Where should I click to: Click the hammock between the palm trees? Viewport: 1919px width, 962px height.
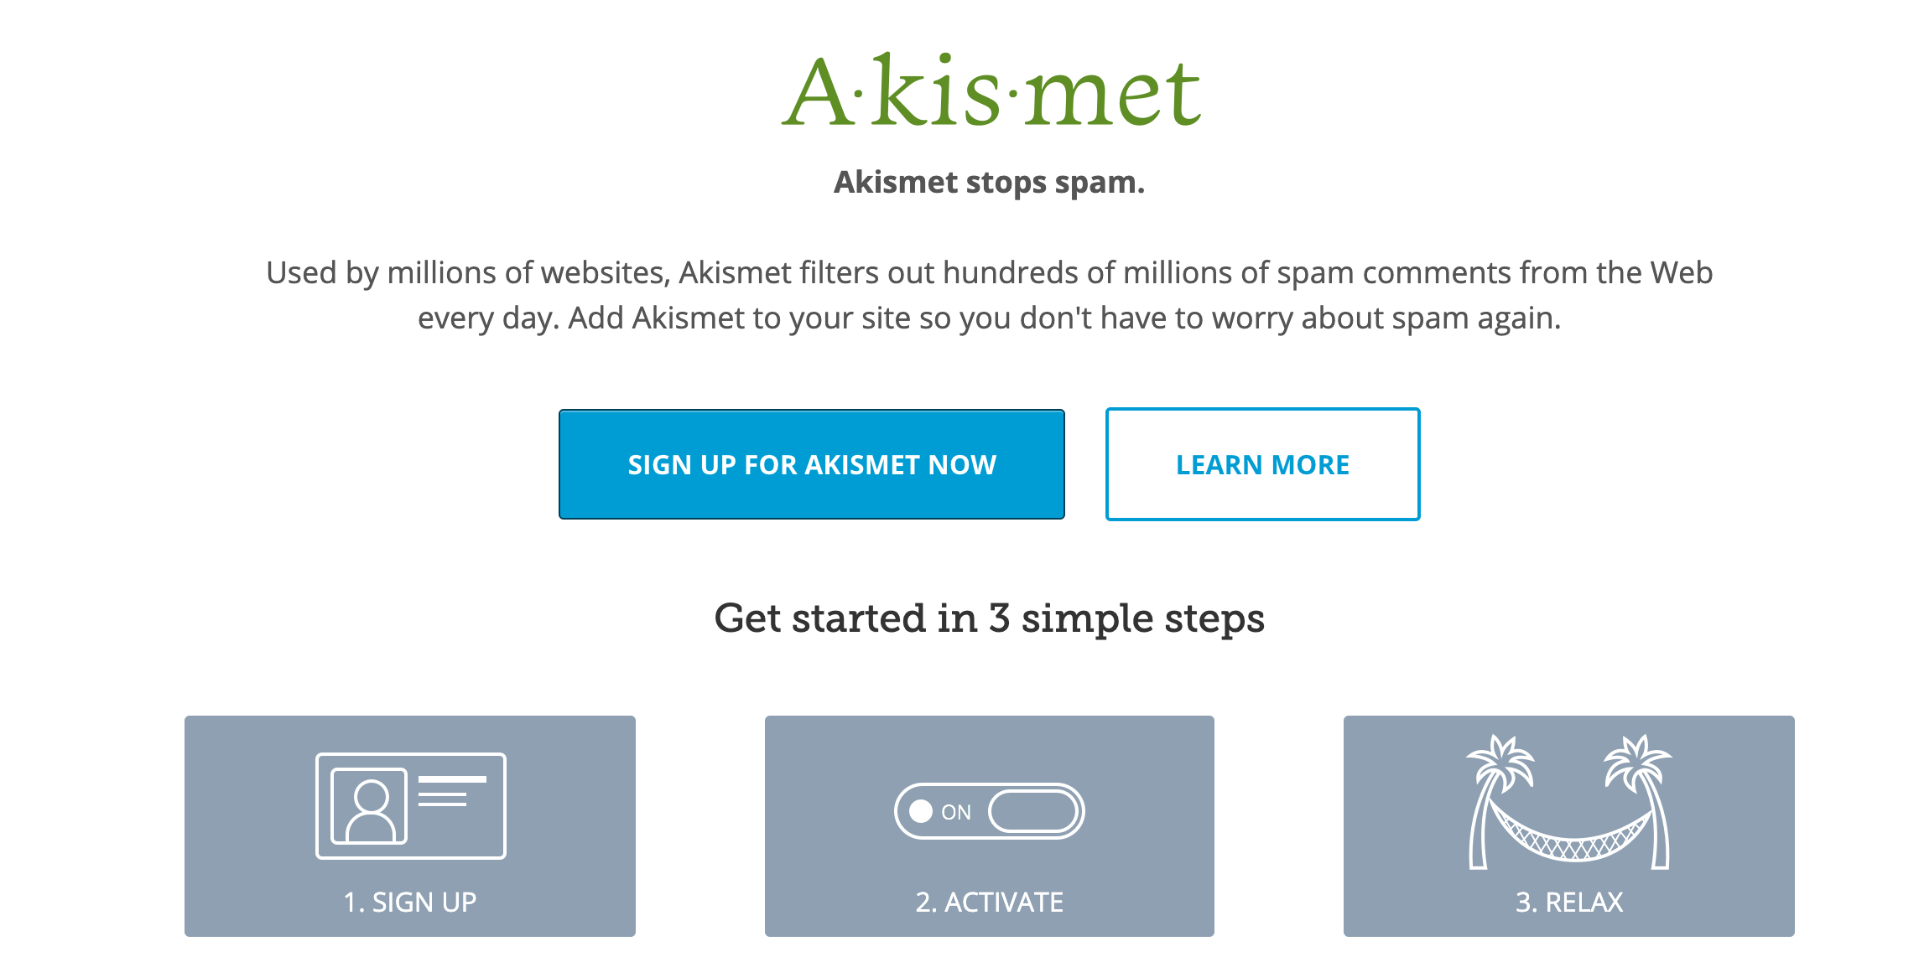point(1569,840)
